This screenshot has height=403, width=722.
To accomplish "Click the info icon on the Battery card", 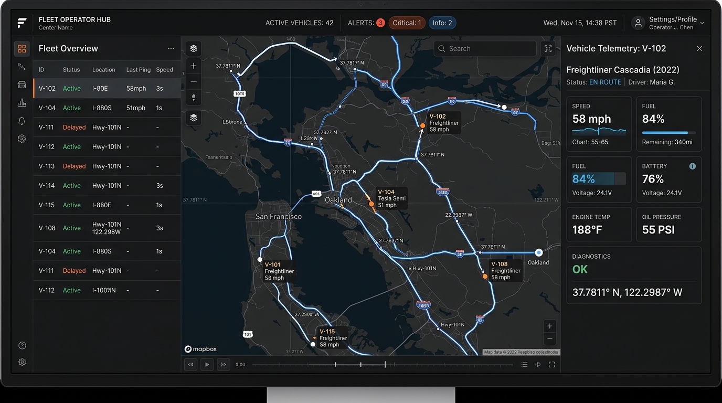I will [x=692, y=166].
